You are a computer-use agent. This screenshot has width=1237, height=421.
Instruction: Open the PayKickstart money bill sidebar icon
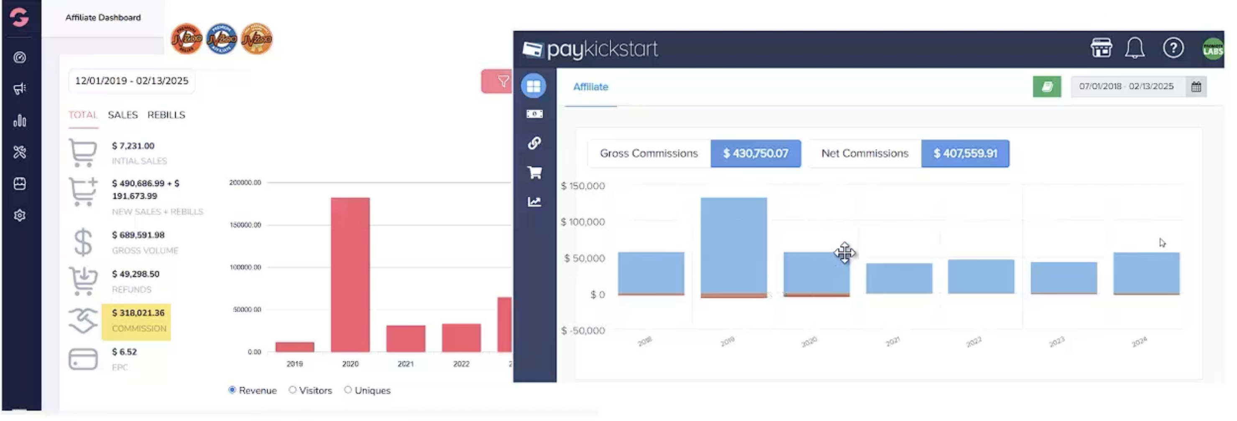click(534, 114)
